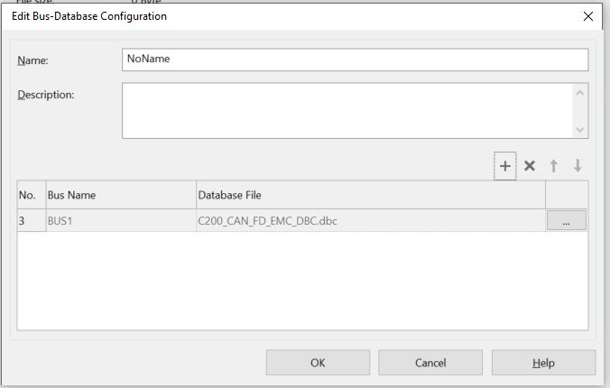Select the C200_CAN_FD_EMC_DBC.dbc file cell
Viewport: 610px width, 388px height.
[370, 221]
